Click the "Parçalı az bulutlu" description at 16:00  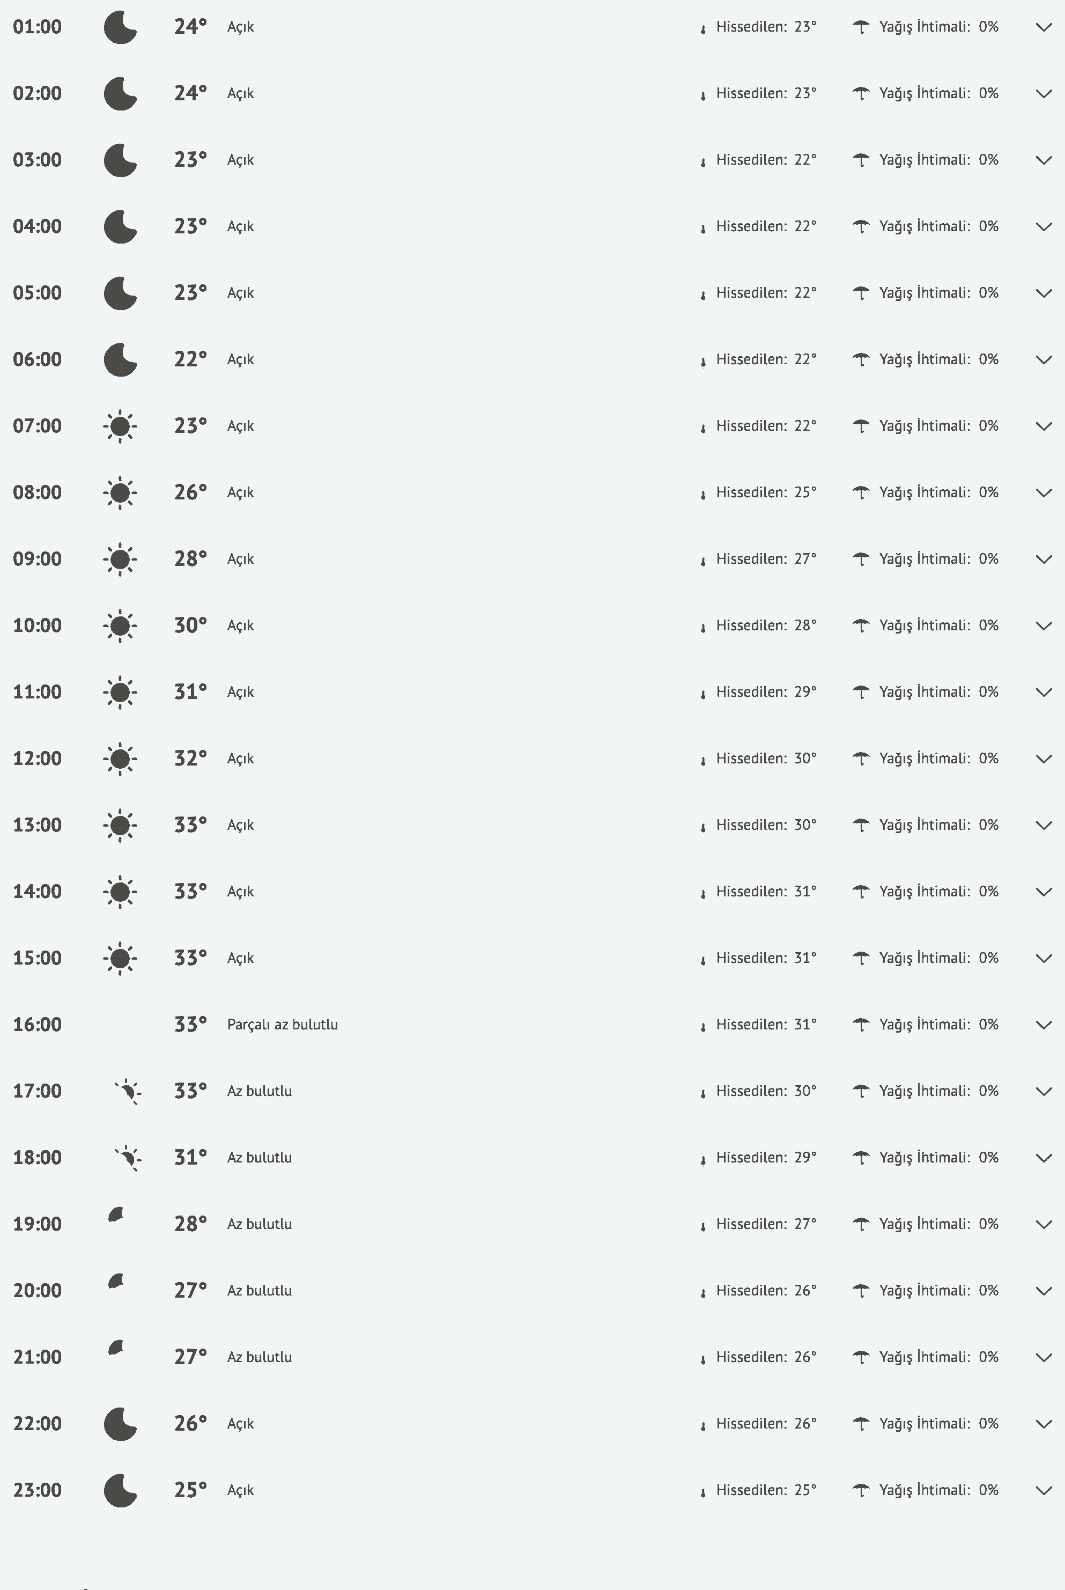pos(283,1025)
